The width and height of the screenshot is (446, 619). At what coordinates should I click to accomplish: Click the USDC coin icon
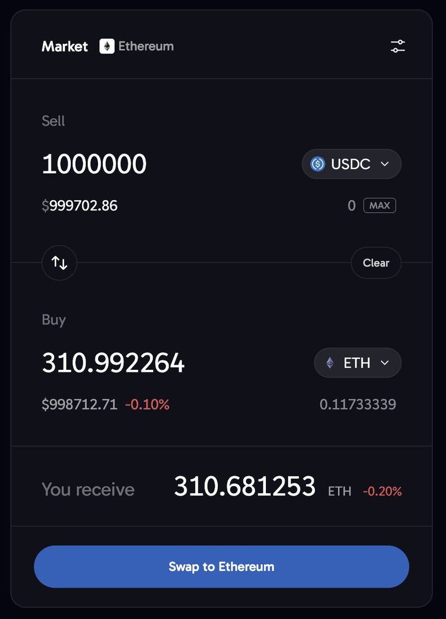click(x=317, y=164)
